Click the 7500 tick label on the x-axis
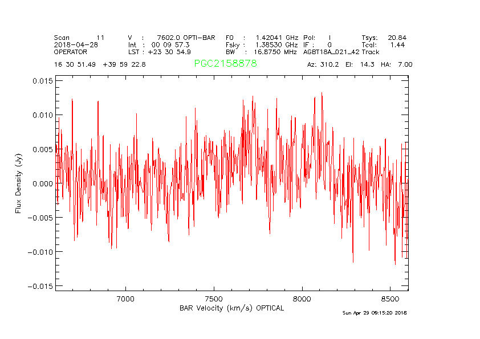Screen dimensions: 480x339 [213, 299]
